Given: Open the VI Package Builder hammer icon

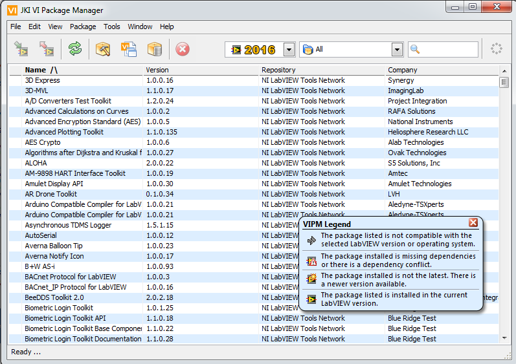Looking at the screenshot, I should [x=103, y=49].
